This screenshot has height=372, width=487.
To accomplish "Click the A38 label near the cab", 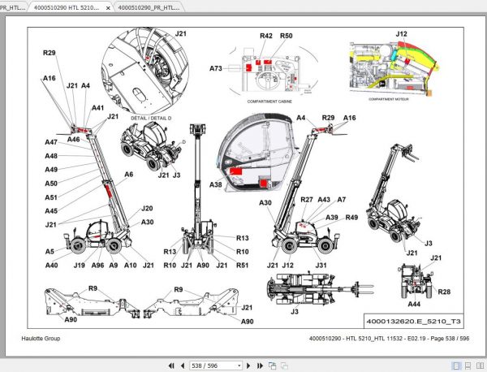I will 216,184.
